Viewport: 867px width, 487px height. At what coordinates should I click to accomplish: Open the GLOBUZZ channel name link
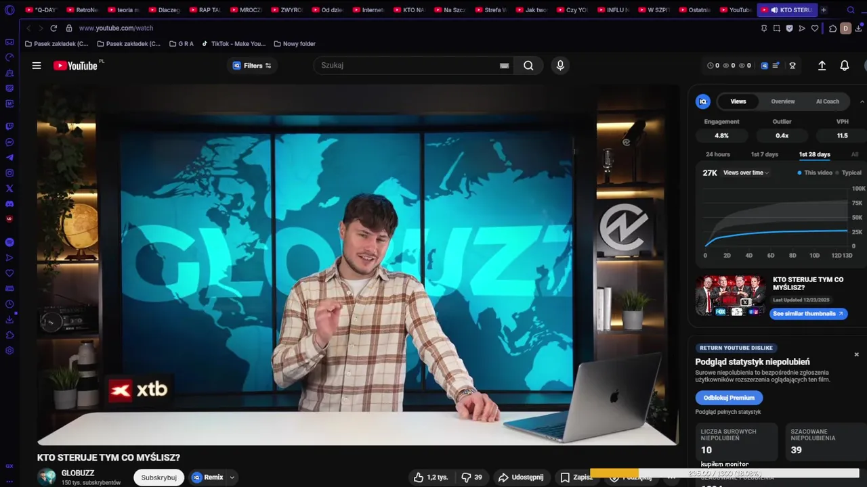pyautogui.click(x=78, y=473)
